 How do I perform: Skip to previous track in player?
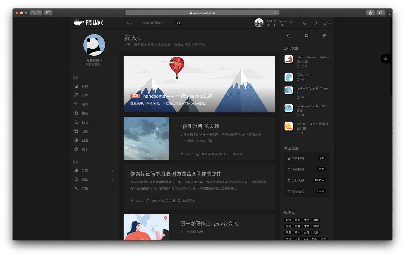(269, 25)
